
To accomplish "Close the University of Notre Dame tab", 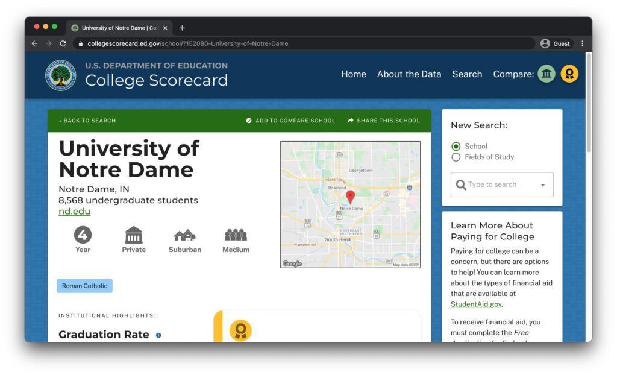I will coord(165,28).
